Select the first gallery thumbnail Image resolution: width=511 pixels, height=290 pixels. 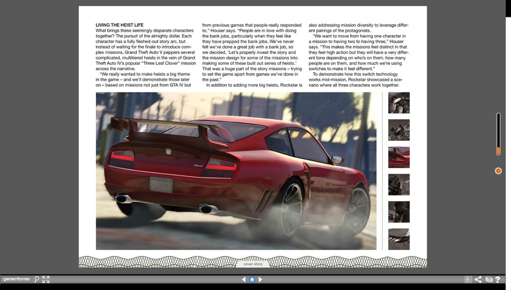(x=399, y=103)
